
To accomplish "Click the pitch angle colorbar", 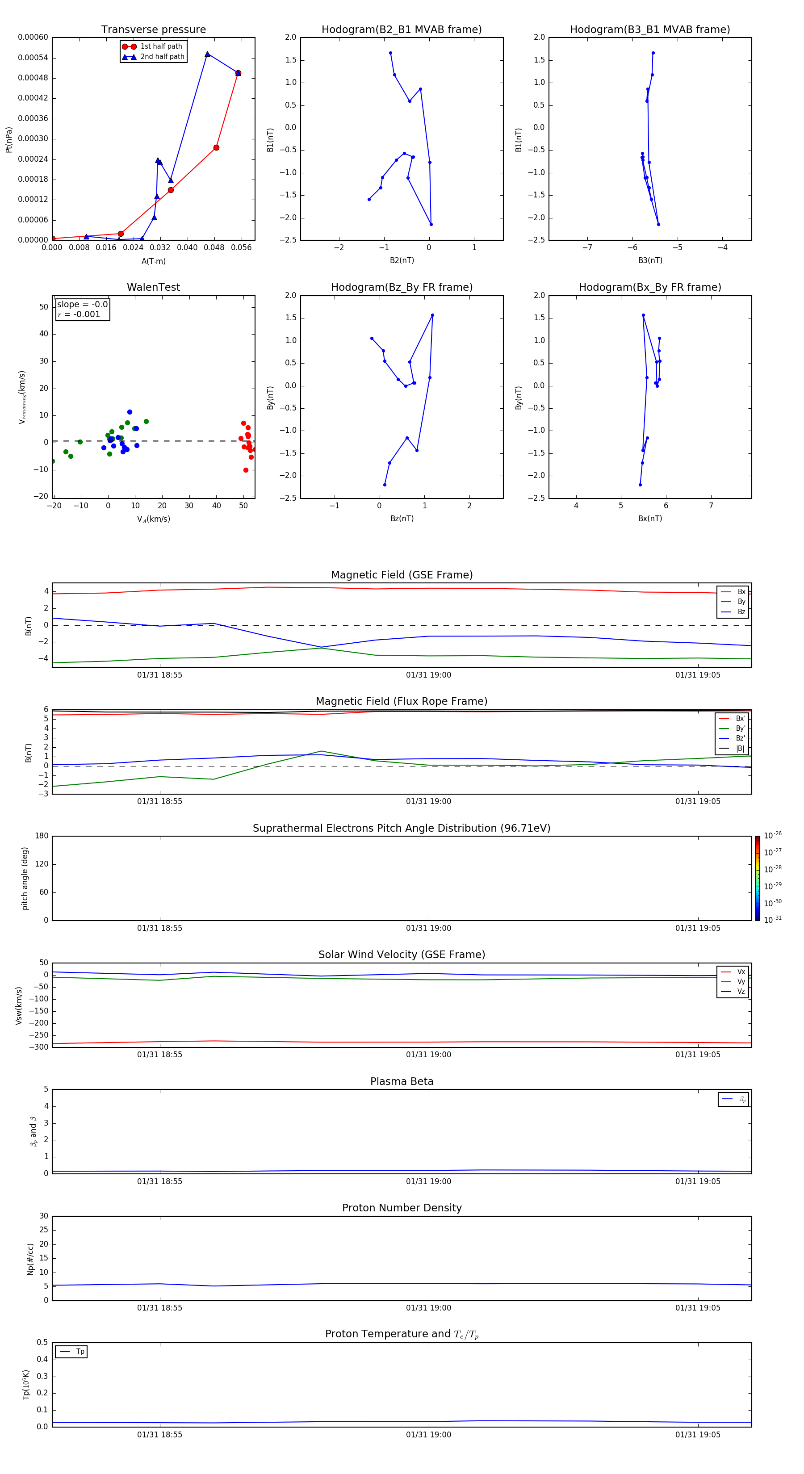I will [x=758, y=878].
